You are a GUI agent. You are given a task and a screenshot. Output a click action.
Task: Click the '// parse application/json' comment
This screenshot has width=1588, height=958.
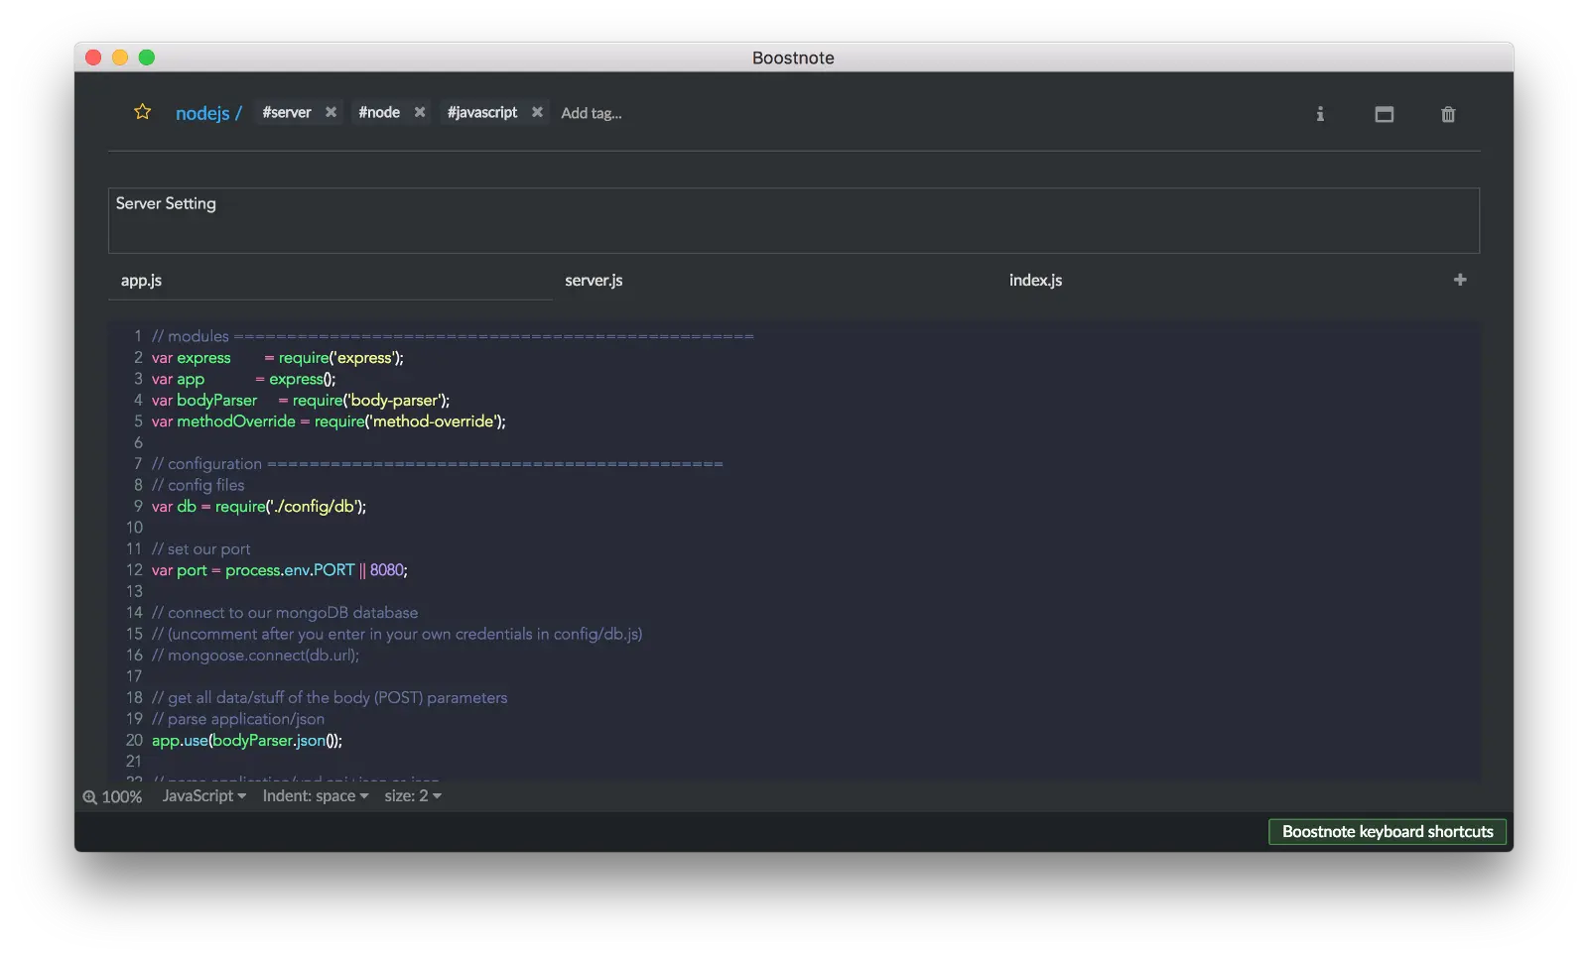(238, 719)
